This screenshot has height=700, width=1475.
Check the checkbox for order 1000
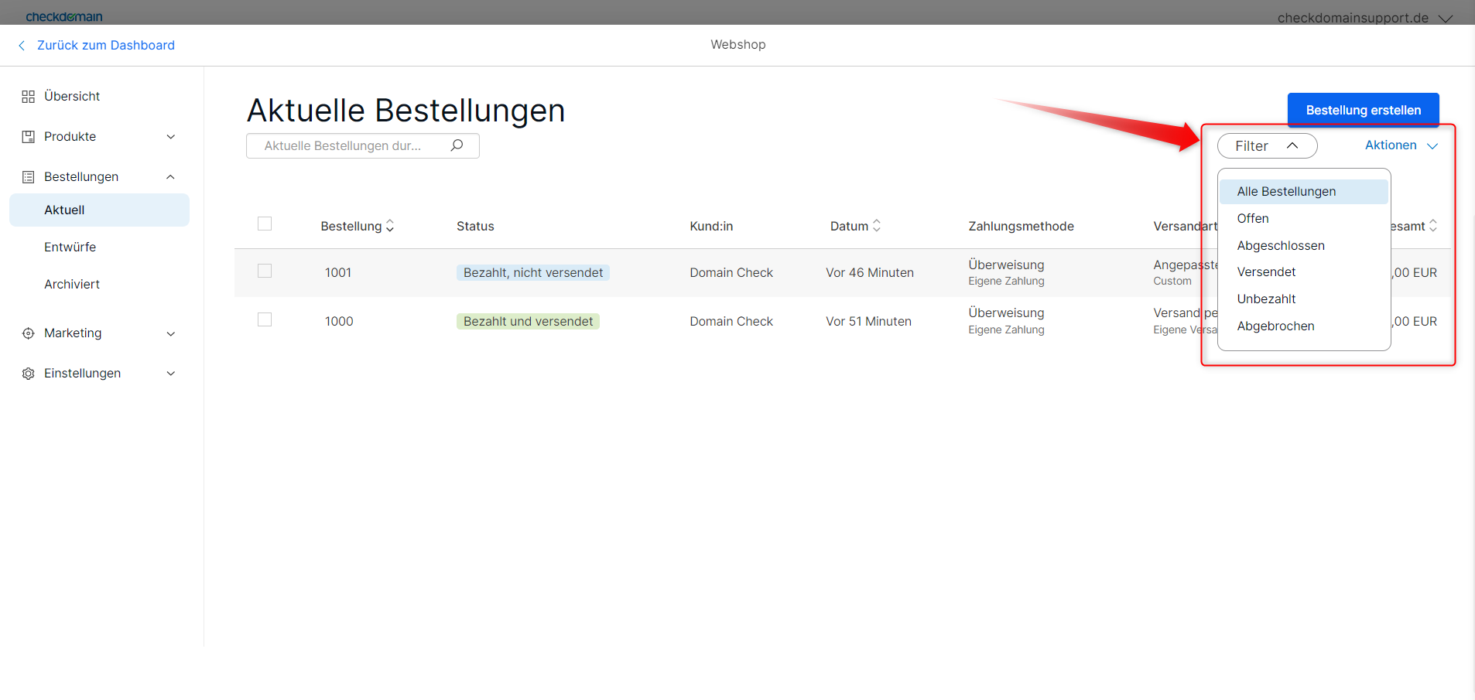[x=265, y=319]
